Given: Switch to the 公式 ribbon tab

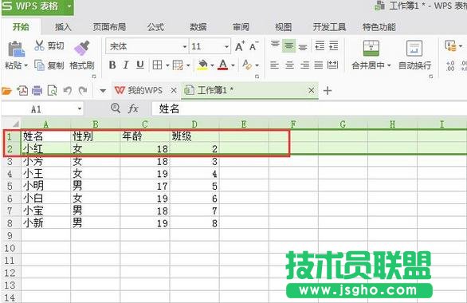Looking at the screenshot, I should coord(155,27).
